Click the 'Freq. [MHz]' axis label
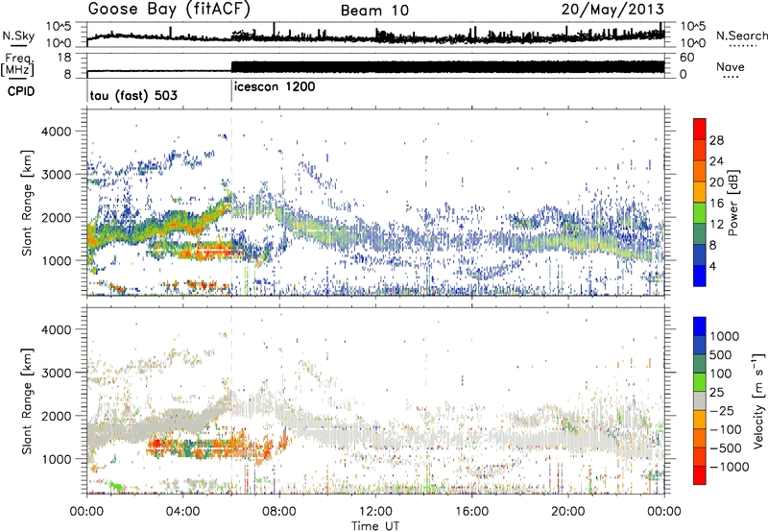 17,65
